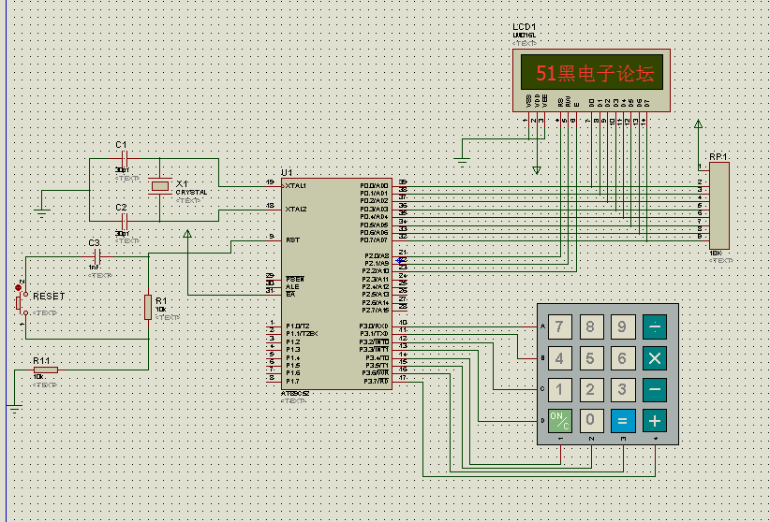Click the multiply key on the keypad
The height and width of the screenshot is (522, 770).
click(655, 358)
